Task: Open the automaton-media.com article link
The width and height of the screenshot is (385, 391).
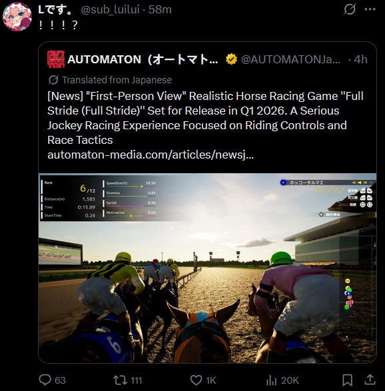Action: pos(151,155)
